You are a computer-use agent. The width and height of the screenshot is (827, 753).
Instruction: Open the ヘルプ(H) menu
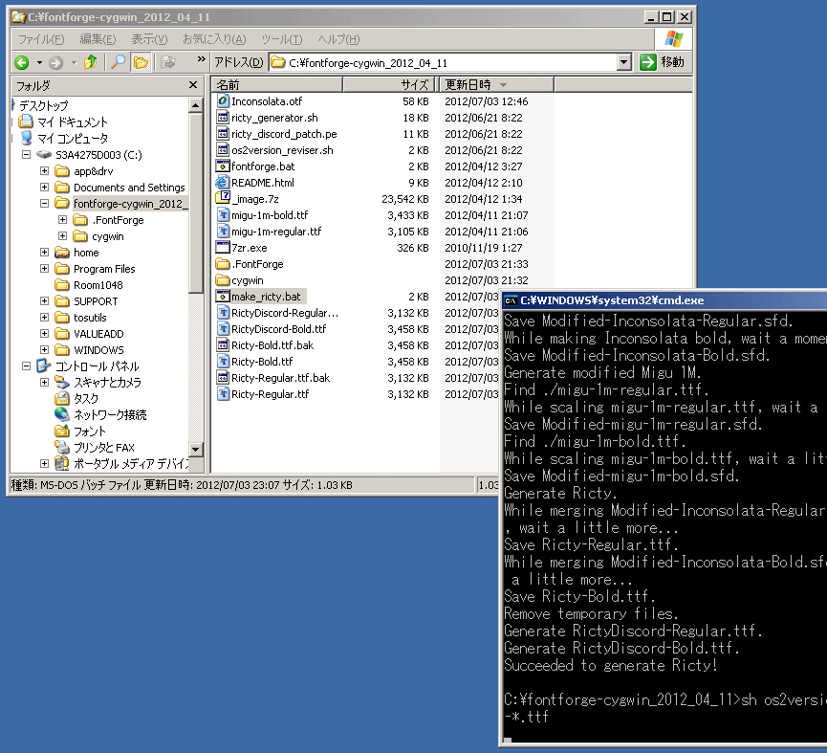[x=338, y=39]
